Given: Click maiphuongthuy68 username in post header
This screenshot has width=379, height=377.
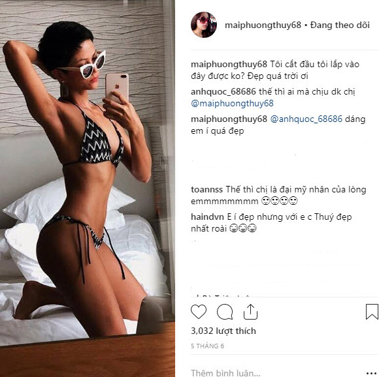Looking at the screenshot, I should [x=263, y=25].
